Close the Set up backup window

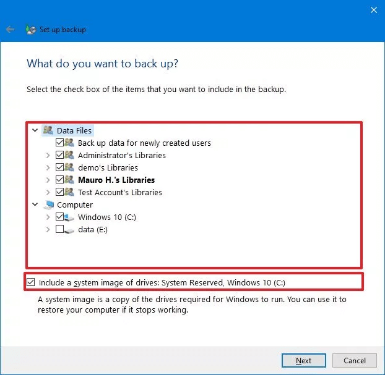click(x=374, y=10)
